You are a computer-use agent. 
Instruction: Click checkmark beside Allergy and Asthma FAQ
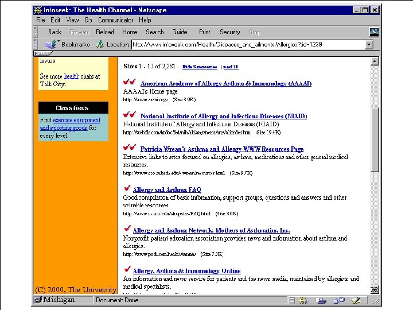tap(127, 188)
